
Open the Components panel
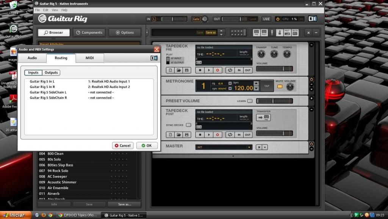tap(89, 33)
